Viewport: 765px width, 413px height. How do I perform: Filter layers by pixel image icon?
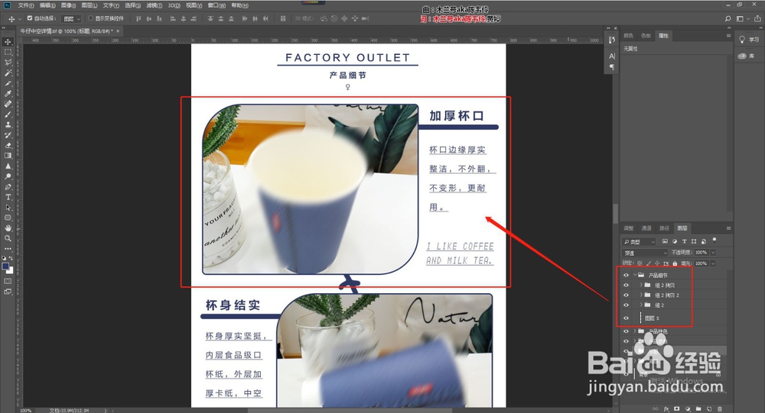(665, 241)
